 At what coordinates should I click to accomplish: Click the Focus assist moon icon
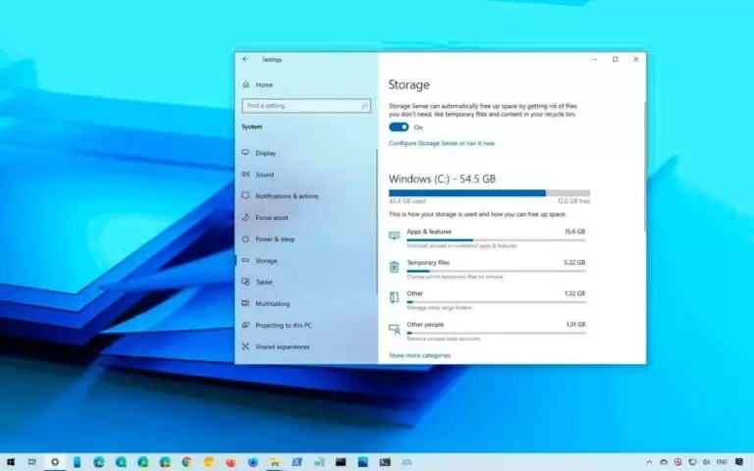pyautogui.click(x=245, y=218)
